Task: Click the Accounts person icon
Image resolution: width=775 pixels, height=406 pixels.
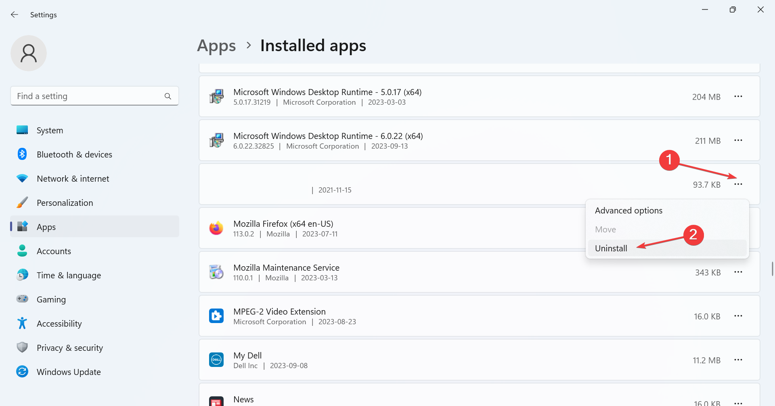Action: 22,251
